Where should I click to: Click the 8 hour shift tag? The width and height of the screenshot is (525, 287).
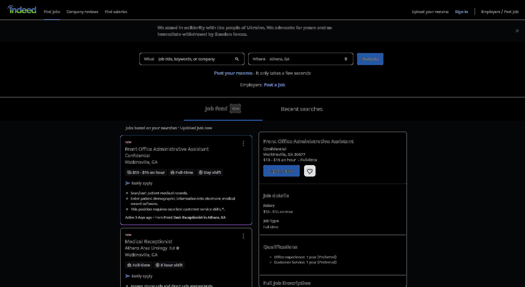pyautogui.click(x=169, y=265)
